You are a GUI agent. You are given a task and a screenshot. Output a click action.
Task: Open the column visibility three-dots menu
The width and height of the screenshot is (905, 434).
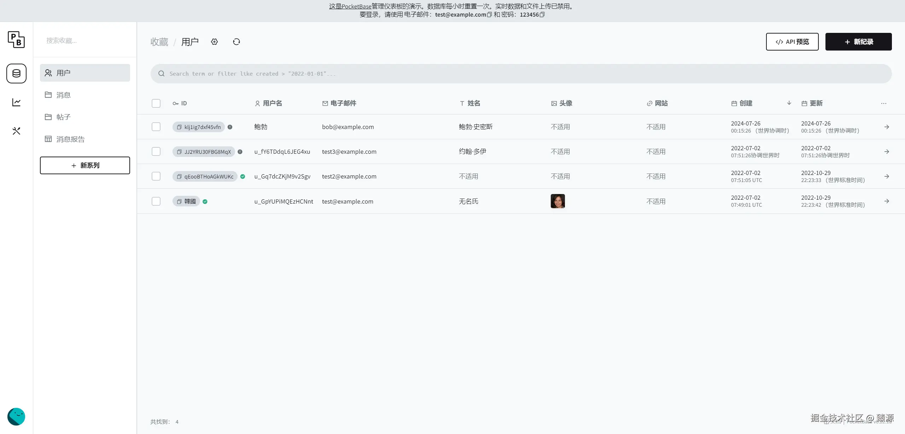(883, 103)
